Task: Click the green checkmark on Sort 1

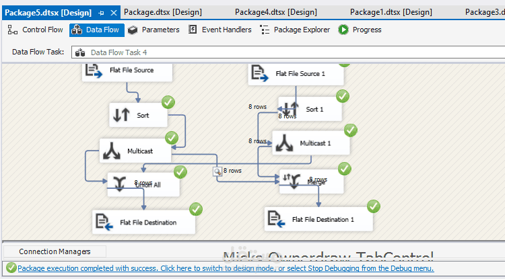Action: [343, 96]
